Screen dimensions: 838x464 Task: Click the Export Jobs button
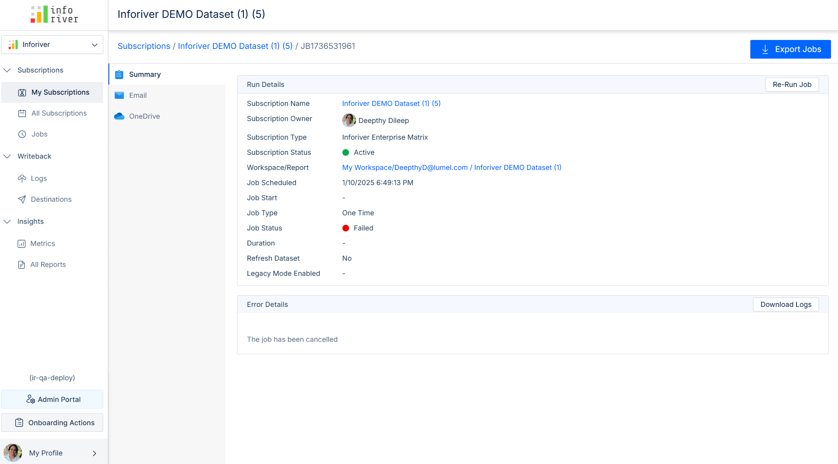(x=790, y=49)
